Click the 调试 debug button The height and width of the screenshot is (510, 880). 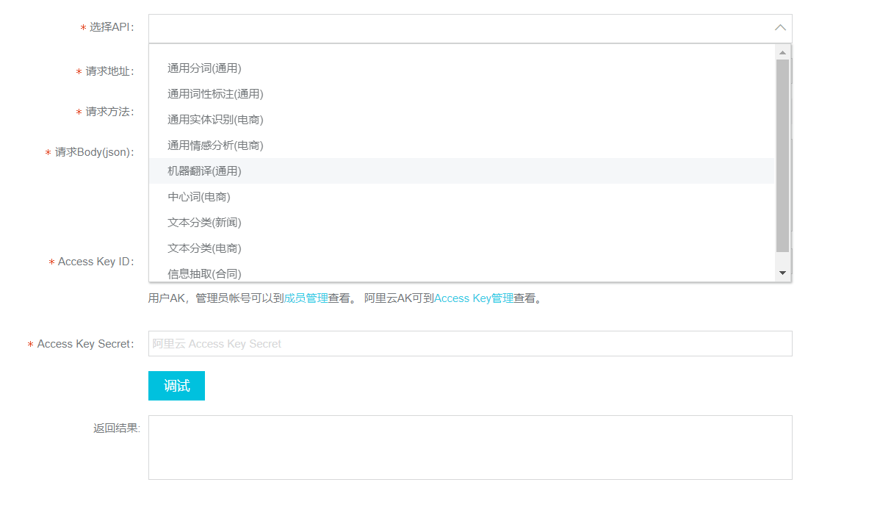click(x=176, y=385)
